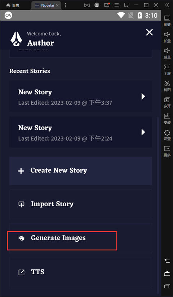Click the 截图 scissors screenshot tool
173x297 pixels.
click(167, 86)
